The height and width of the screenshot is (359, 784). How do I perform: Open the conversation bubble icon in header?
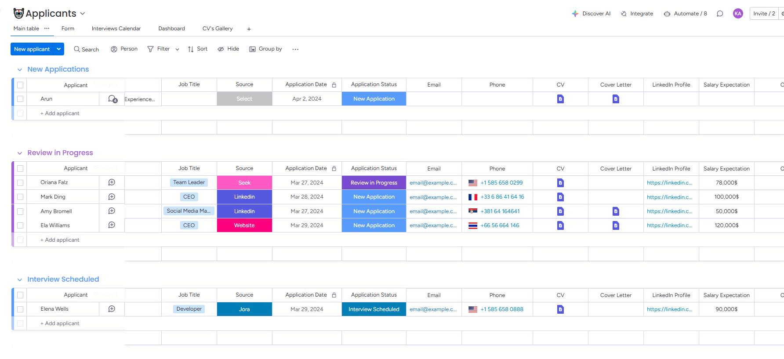click(720, 14)
